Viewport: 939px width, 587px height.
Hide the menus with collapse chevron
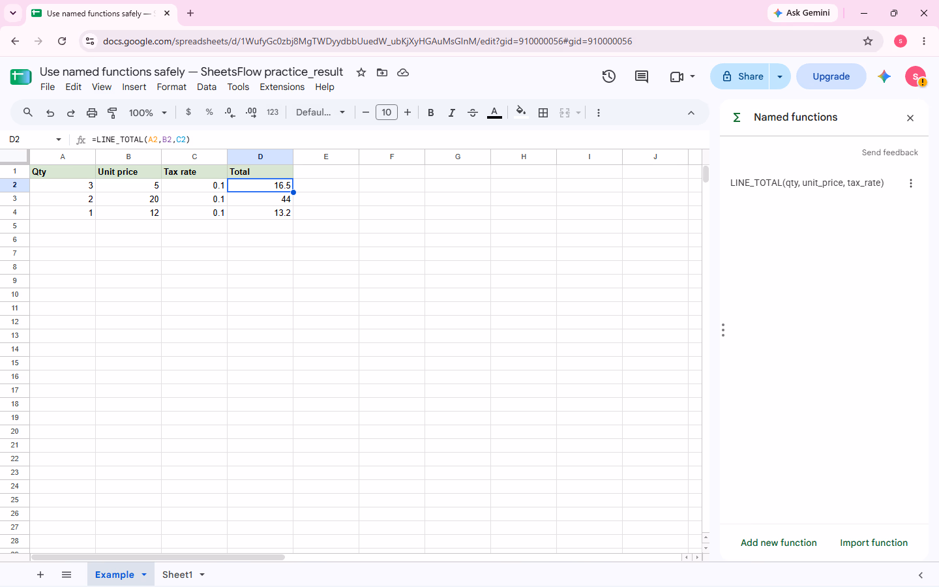click(x=691, y=113)
